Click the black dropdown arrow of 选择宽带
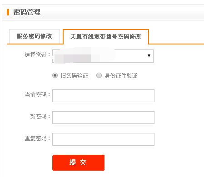Image resolution: width=204 pixels, height=177 pixels. 149,56
